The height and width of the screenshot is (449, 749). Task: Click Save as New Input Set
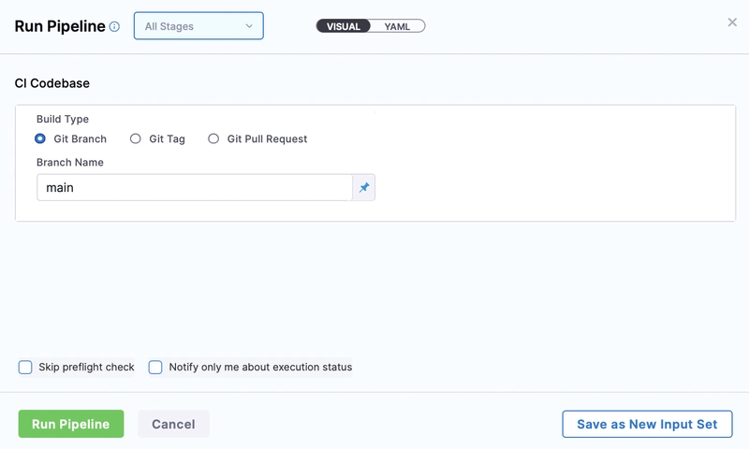pyautogui.click(x=647, y=424)
